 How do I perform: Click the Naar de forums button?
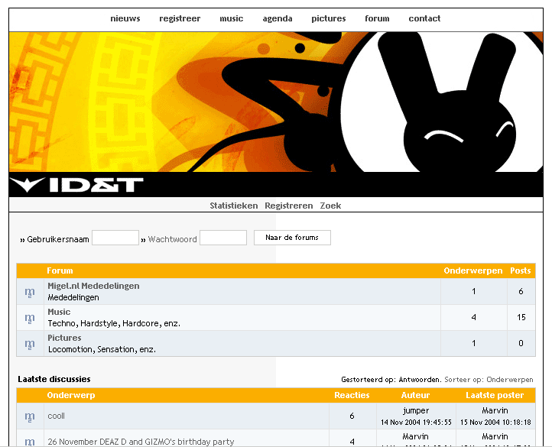click(x=292, y=238)
